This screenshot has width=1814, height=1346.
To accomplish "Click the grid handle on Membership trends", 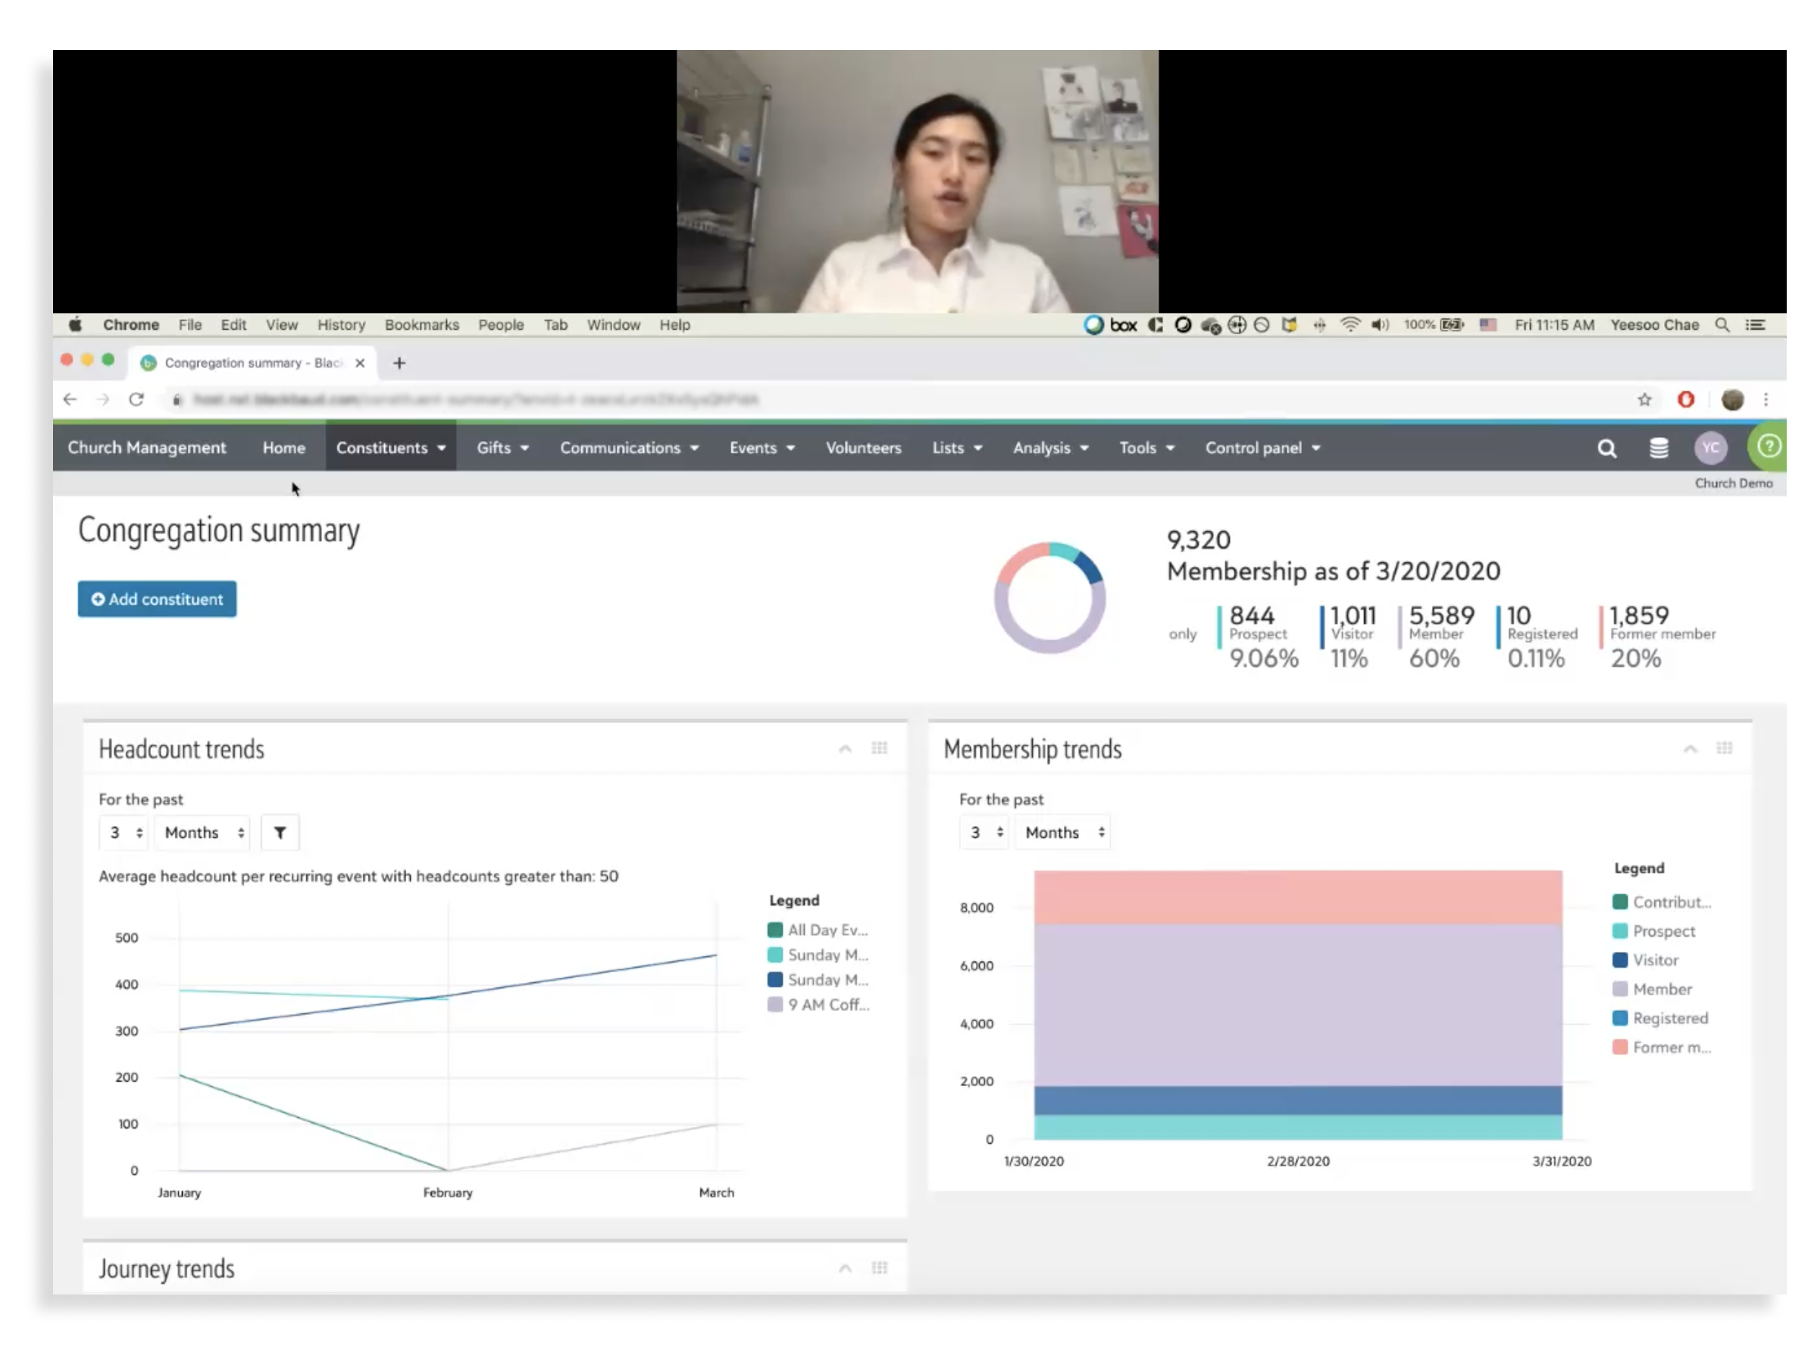I will tap(1724, 748).
